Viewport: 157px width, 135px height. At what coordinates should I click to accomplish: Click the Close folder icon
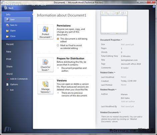coord(7,37)
